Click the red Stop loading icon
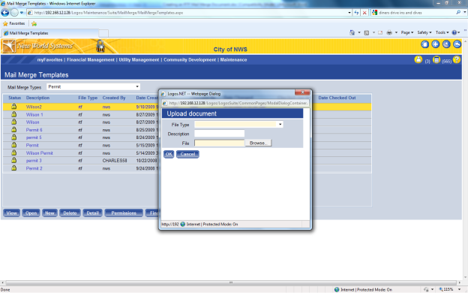 364,13
